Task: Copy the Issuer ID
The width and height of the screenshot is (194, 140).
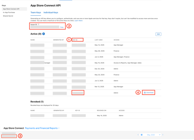Action: click(x=62, y=27)
